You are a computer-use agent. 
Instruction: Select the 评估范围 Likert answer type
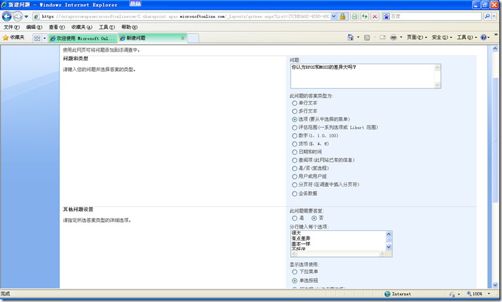click(294, 128)
